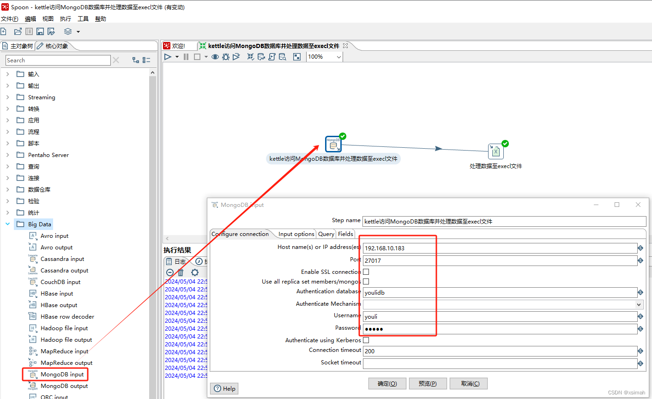Open the run options dropdown arrow
The image size is (652, 399).
[177, 57]
